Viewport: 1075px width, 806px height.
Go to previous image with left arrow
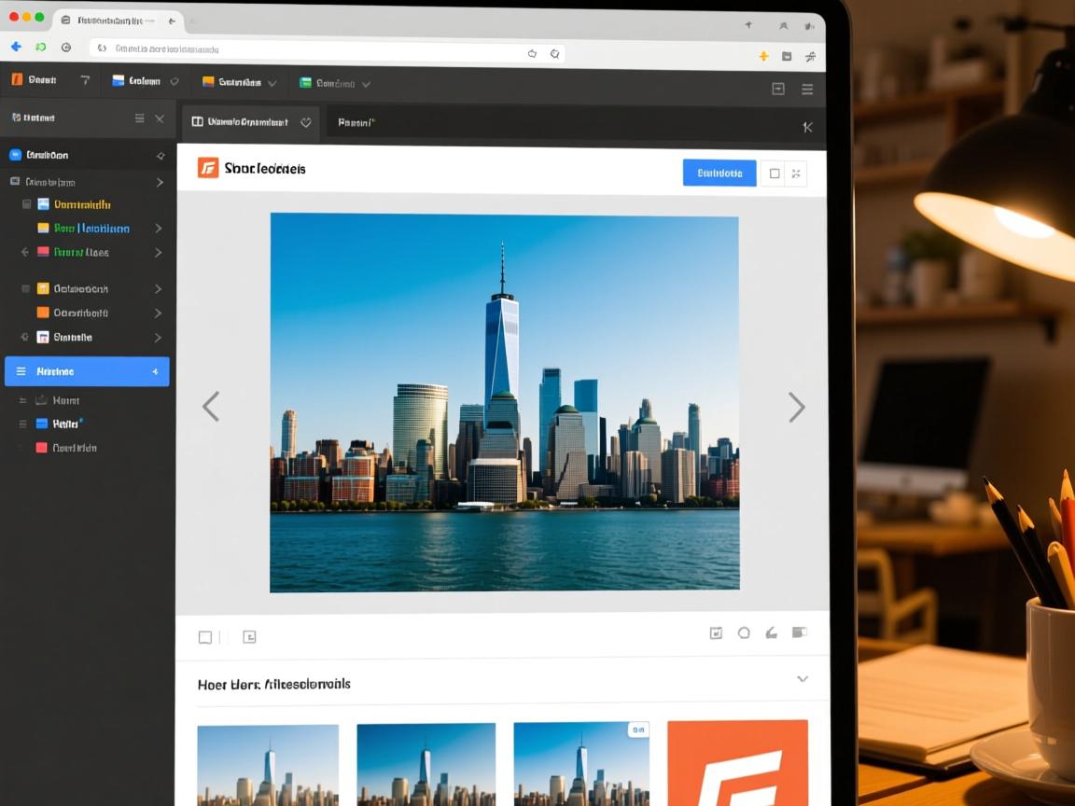(x=211, y=407)
